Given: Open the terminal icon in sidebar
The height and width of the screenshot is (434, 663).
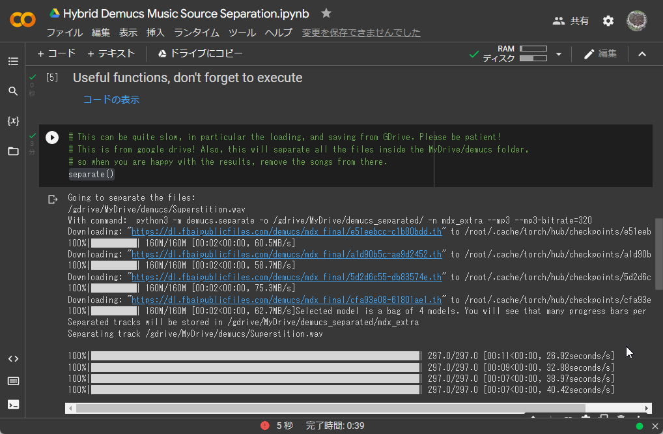Looking at the screenshot, I should coord(13,404).
